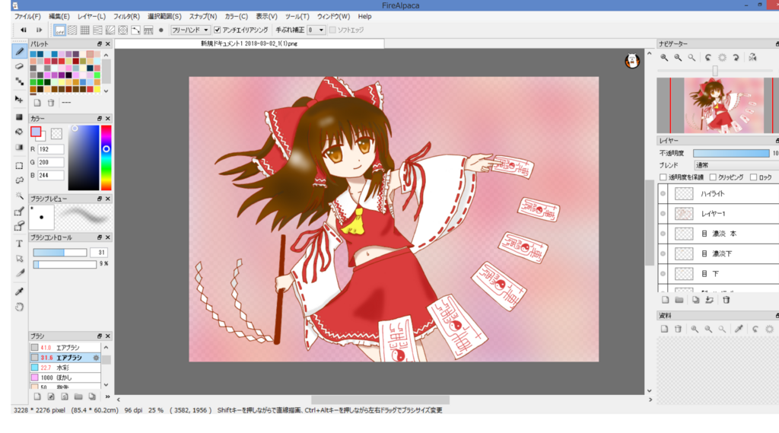Turn snap off with the 'off' icon

click(59, 30)
